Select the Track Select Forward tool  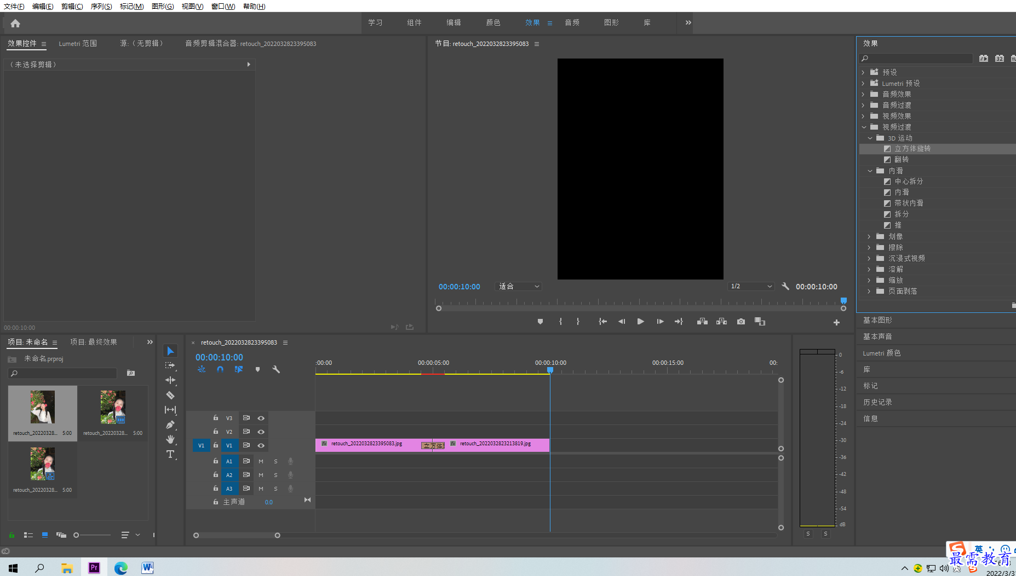(x=170, y=365)
